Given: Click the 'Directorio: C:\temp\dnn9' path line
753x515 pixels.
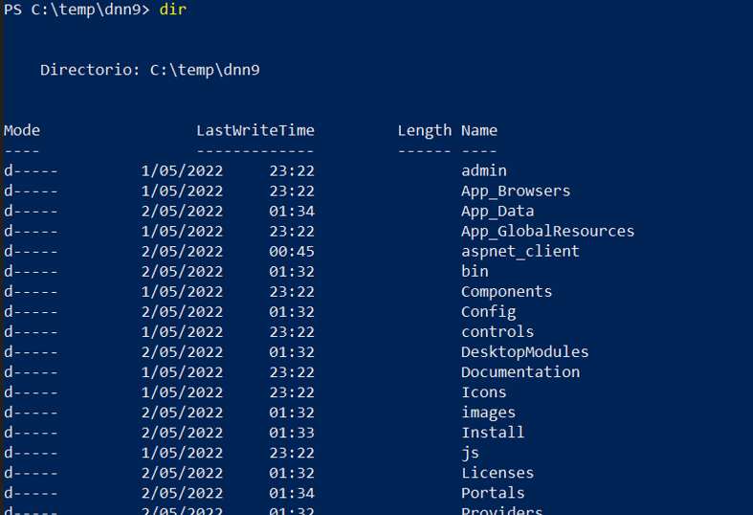Looking at the screenshot, I should pyautogui.click(x=150, y=70).
